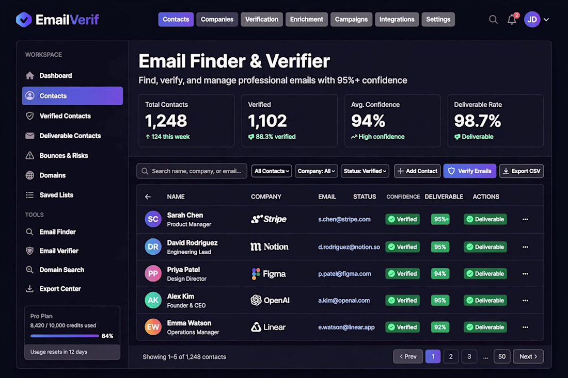Screen dimensions: 568x378
Task: Click the Domain Search icon
Action: 30,270
